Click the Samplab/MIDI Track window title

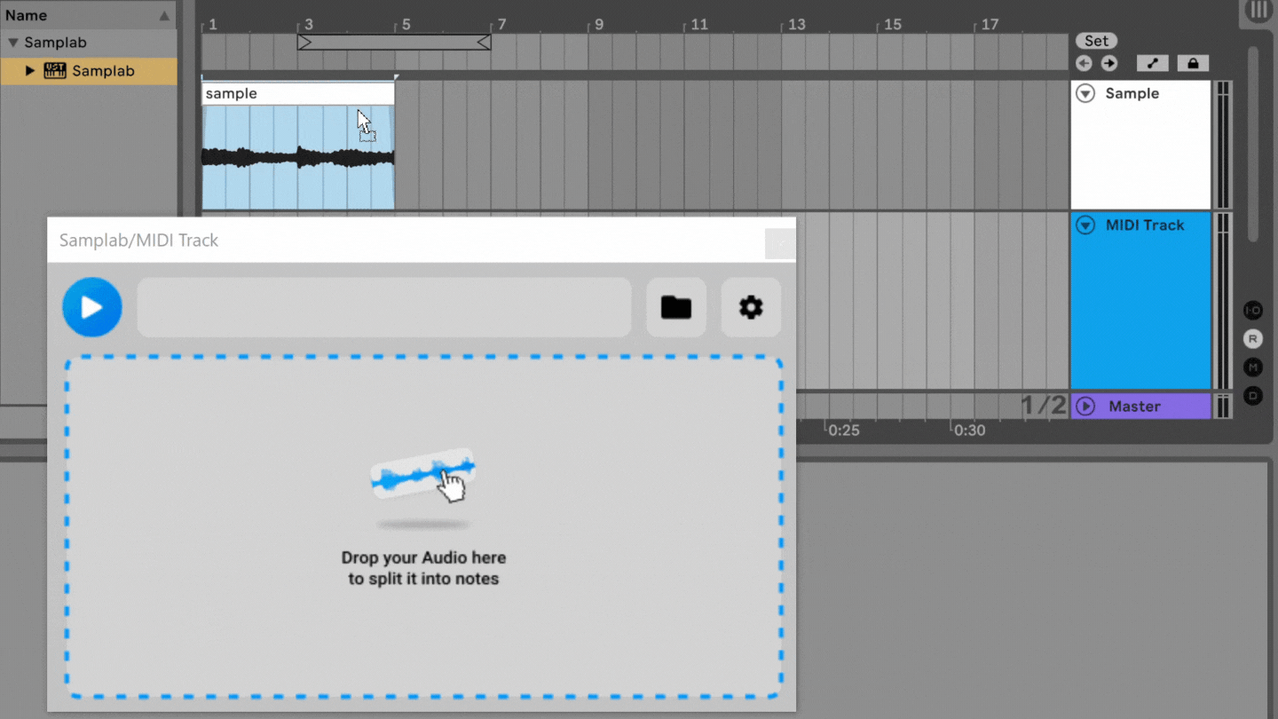click(x=138, y=241)
